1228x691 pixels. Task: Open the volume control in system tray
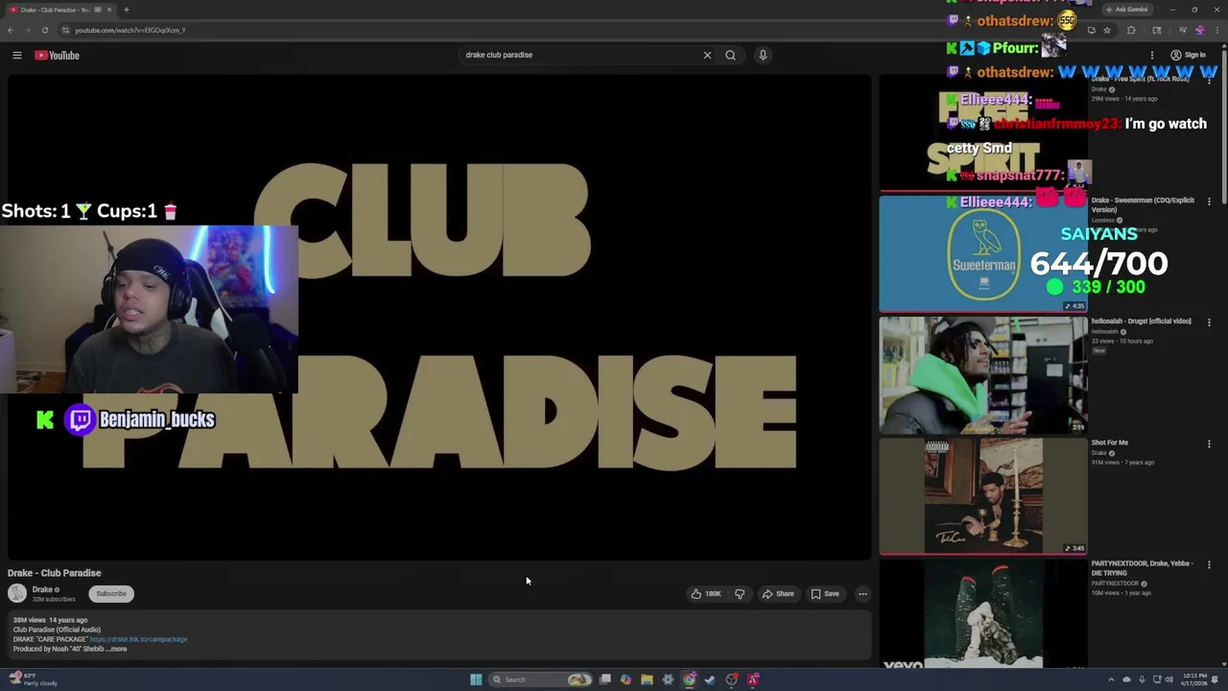[1169, 679]
